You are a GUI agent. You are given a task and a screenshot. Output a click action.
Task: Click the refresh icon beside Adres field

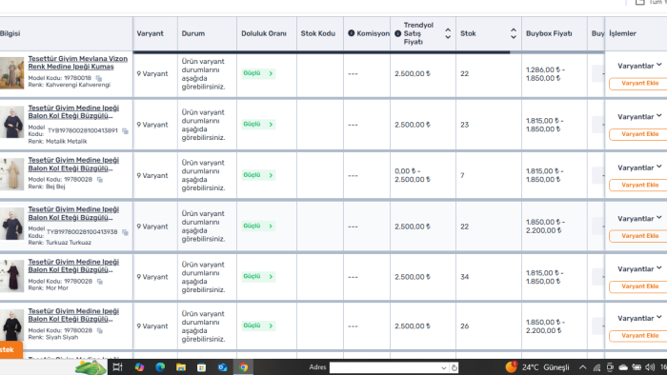pyautogui.click(x=454, y=367)
